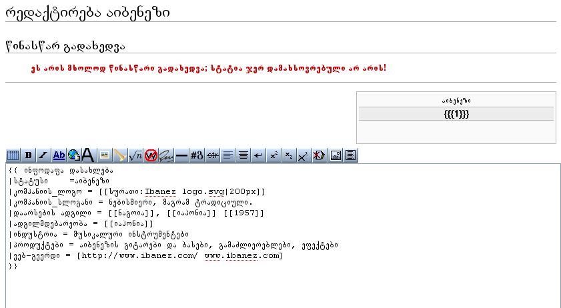The image size is (561, 308).
Task: Click the 'ინდუსტრია = მუსიკალური ინსტრუმენტები' line
Action: click(x=99, y=235)
